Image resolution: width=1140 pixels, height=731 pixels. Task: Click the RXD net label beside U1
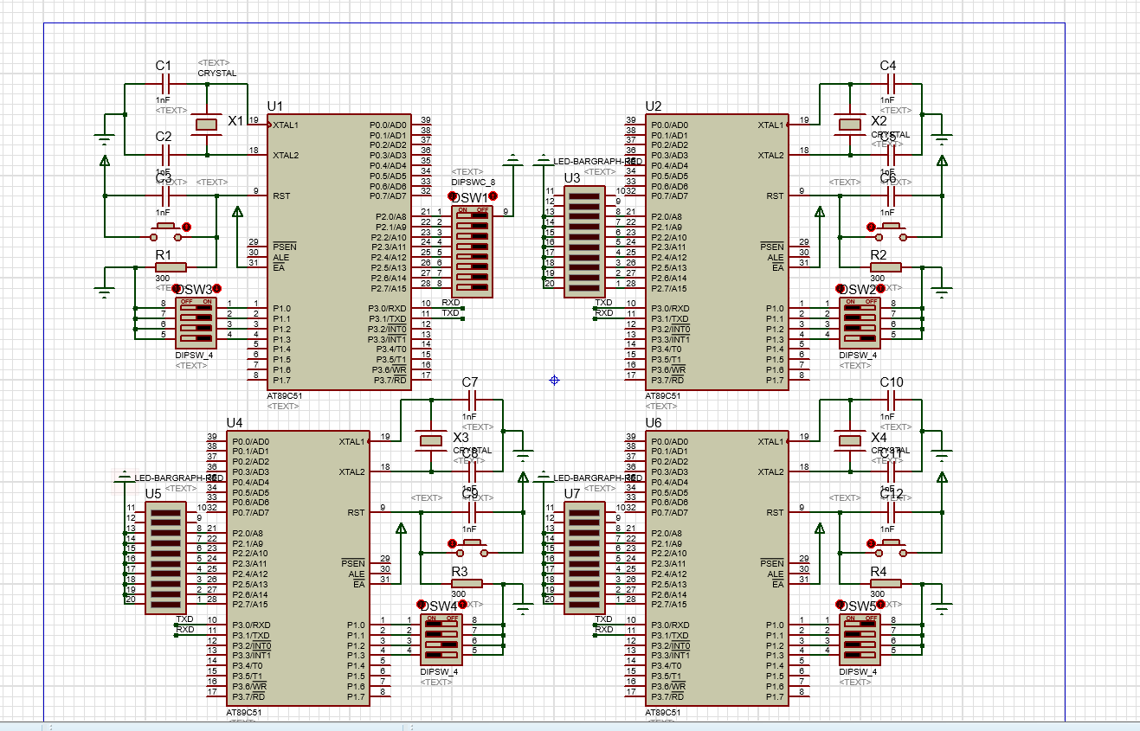tap(451, 303)
